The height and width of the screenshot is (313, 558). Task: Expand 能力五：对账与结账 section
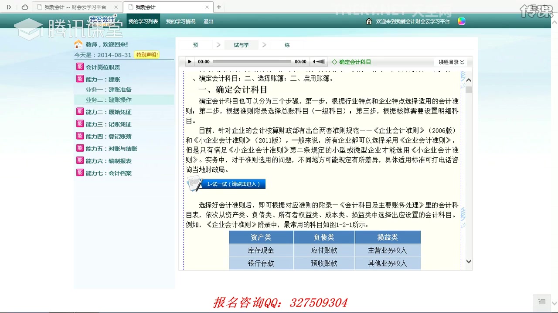coord(112,149)
